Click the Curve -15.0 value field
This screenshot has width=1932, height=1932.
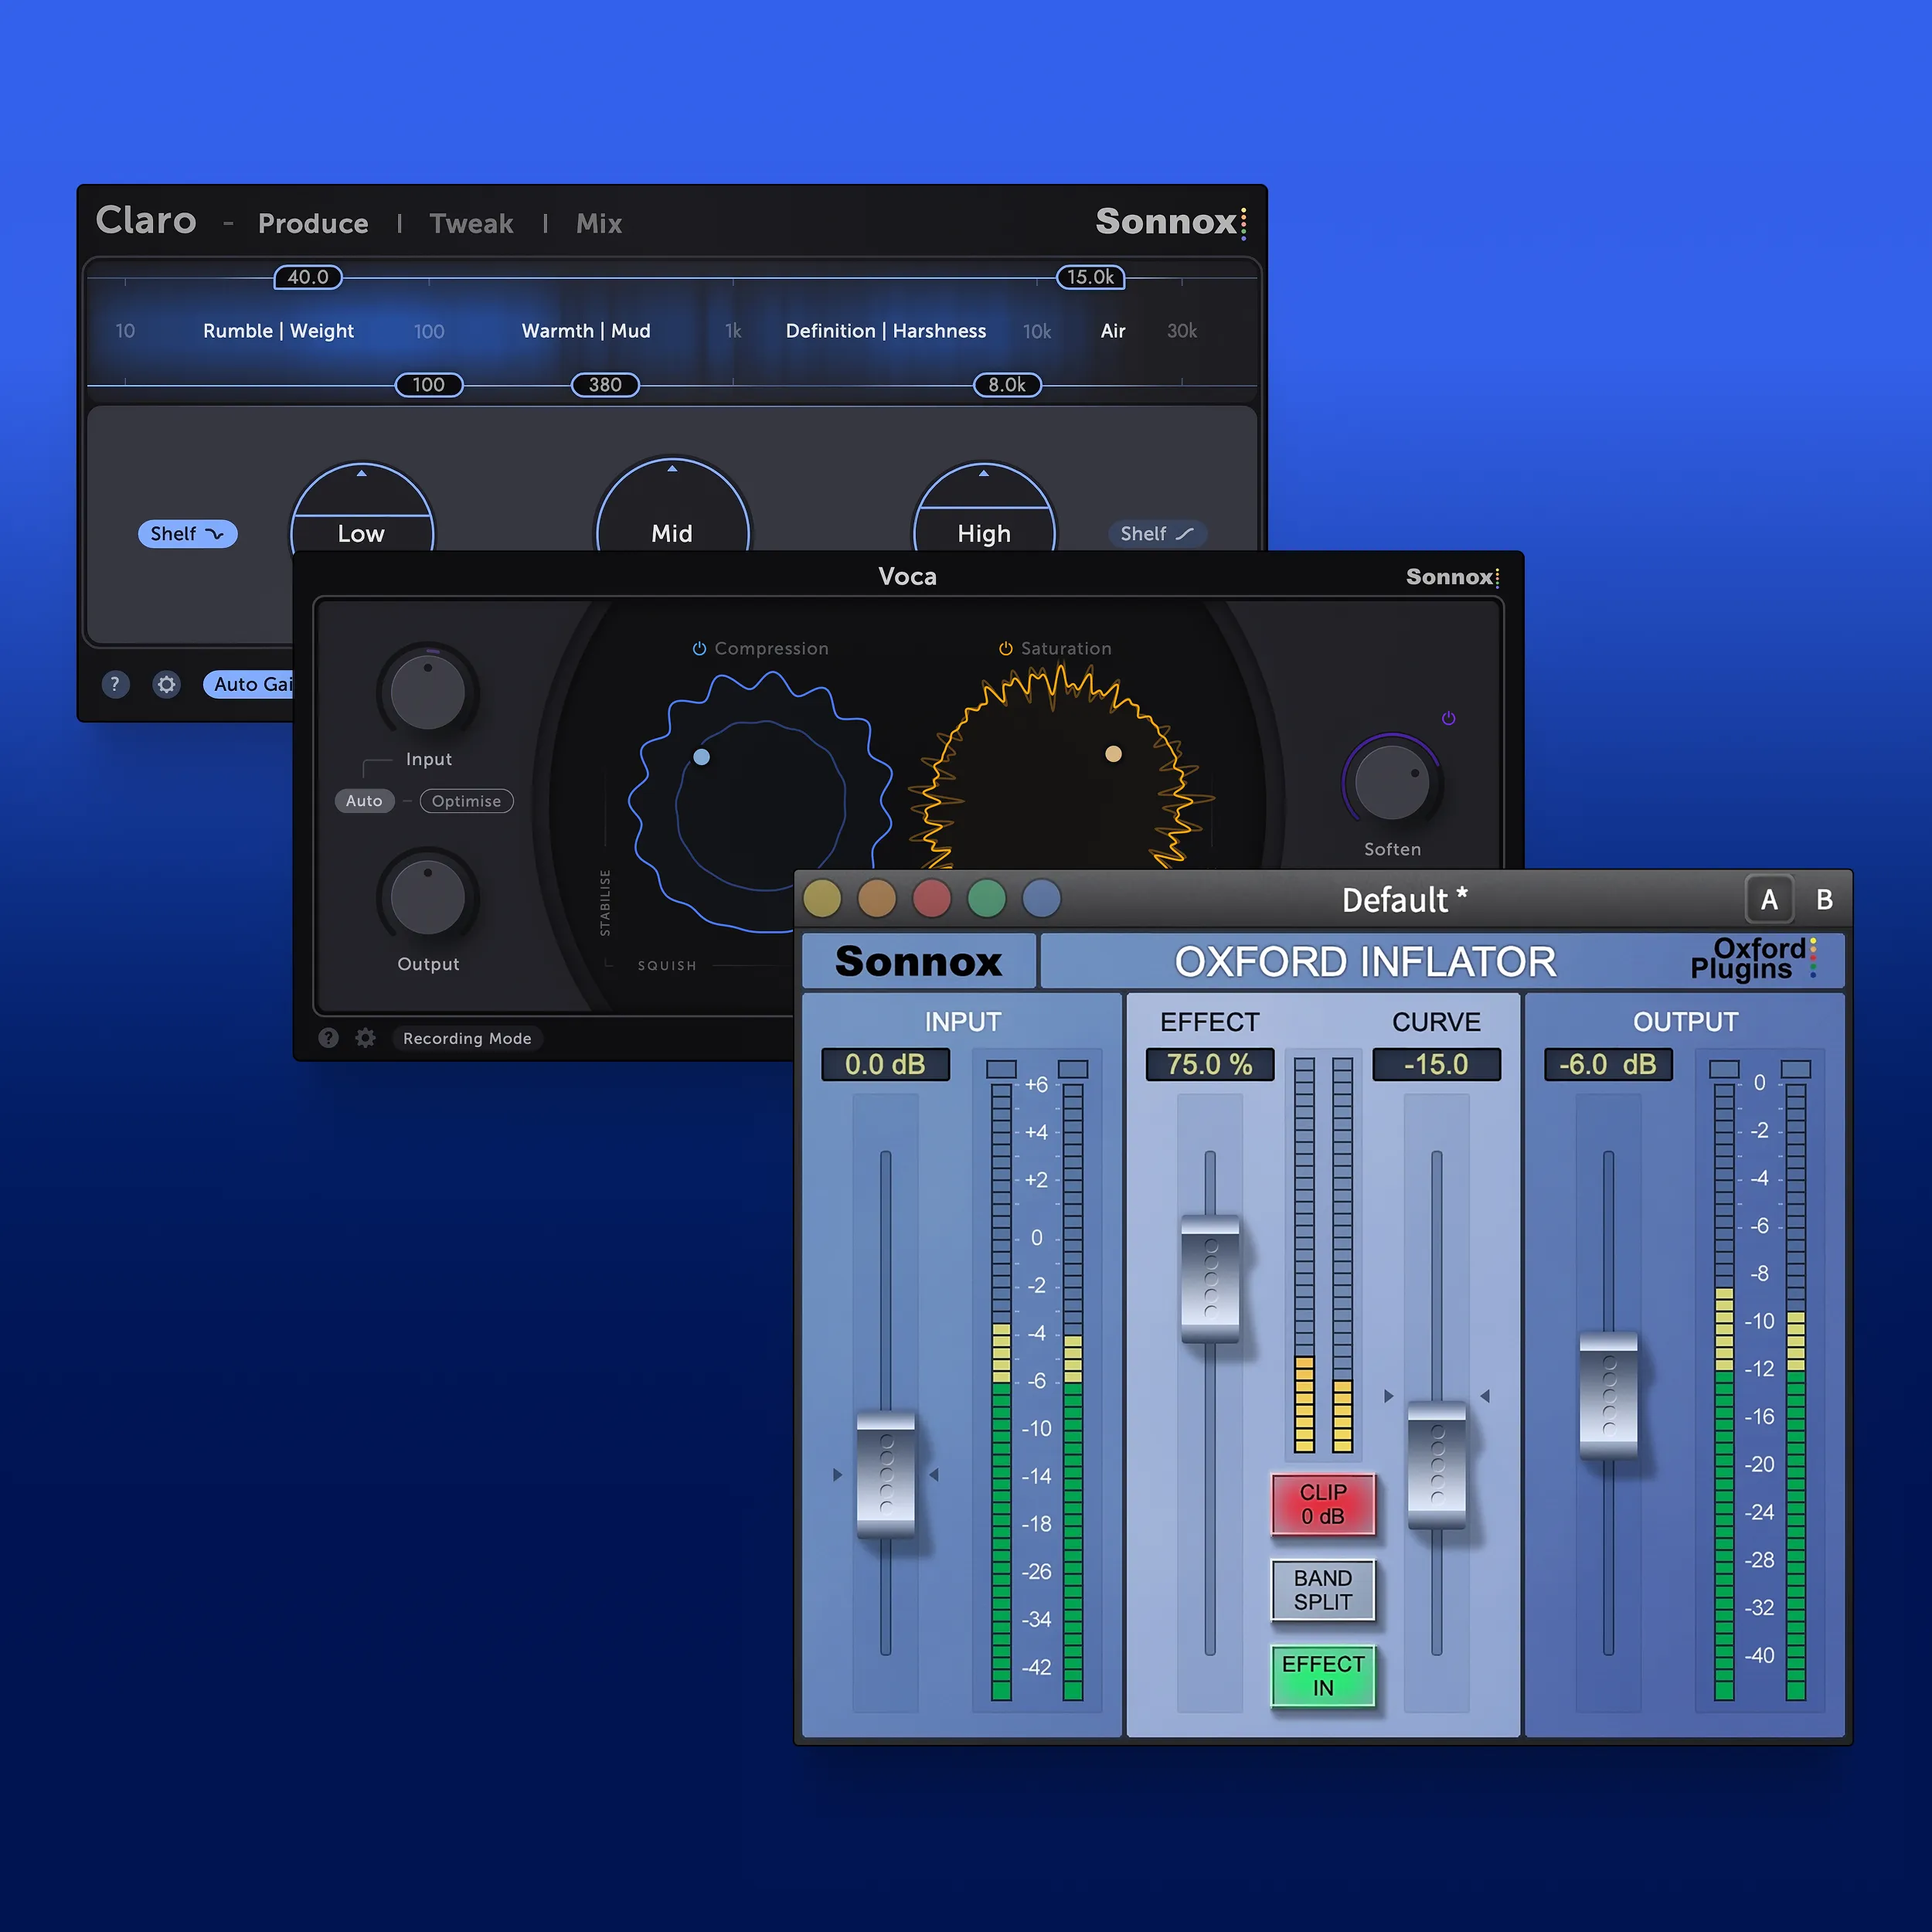click(x=1437, y=1064)
